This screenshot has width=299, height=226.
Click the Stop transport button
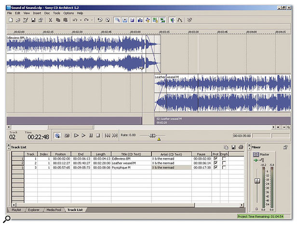pos(98,135)
